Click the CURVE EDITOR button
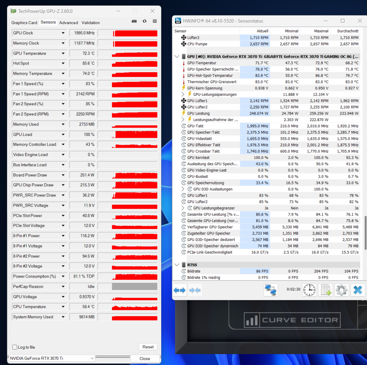This screenshot has height=365, width=367. click(292, 320)
